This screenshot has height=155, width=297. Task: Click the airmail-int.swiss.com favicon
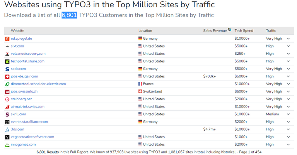[7, 107]
